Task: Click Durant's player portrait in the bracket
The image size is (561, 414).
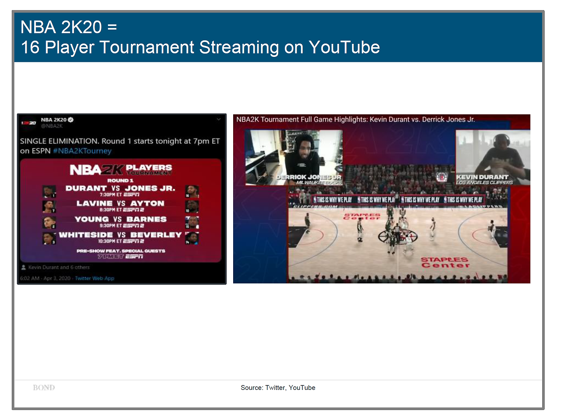Action: point(48,191)
